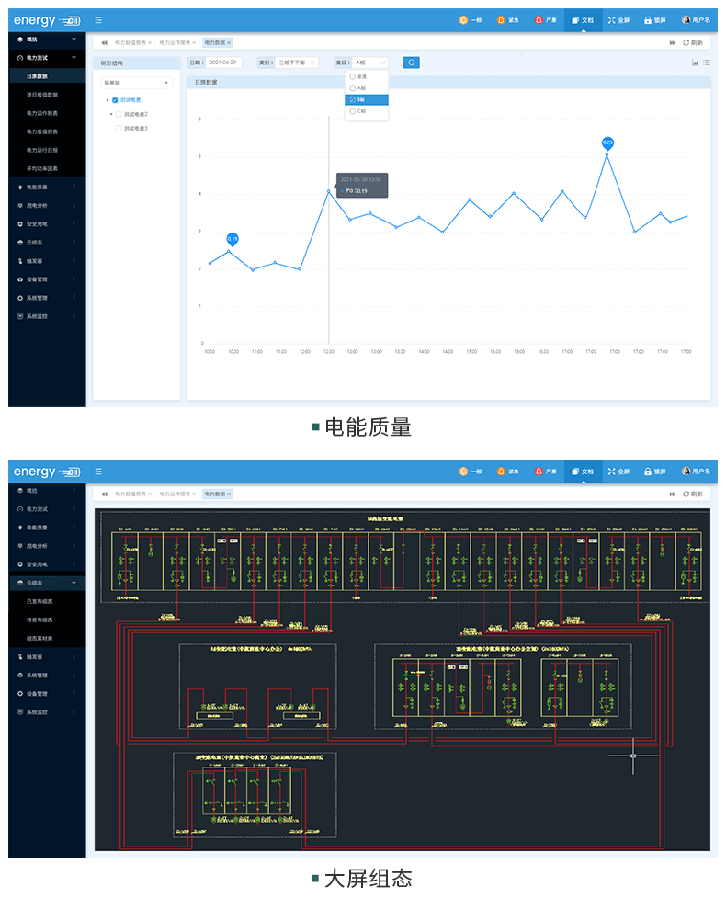Check the 全选 option in the phase list
This screenshot has height=898, width=726.
coord(353,76)
